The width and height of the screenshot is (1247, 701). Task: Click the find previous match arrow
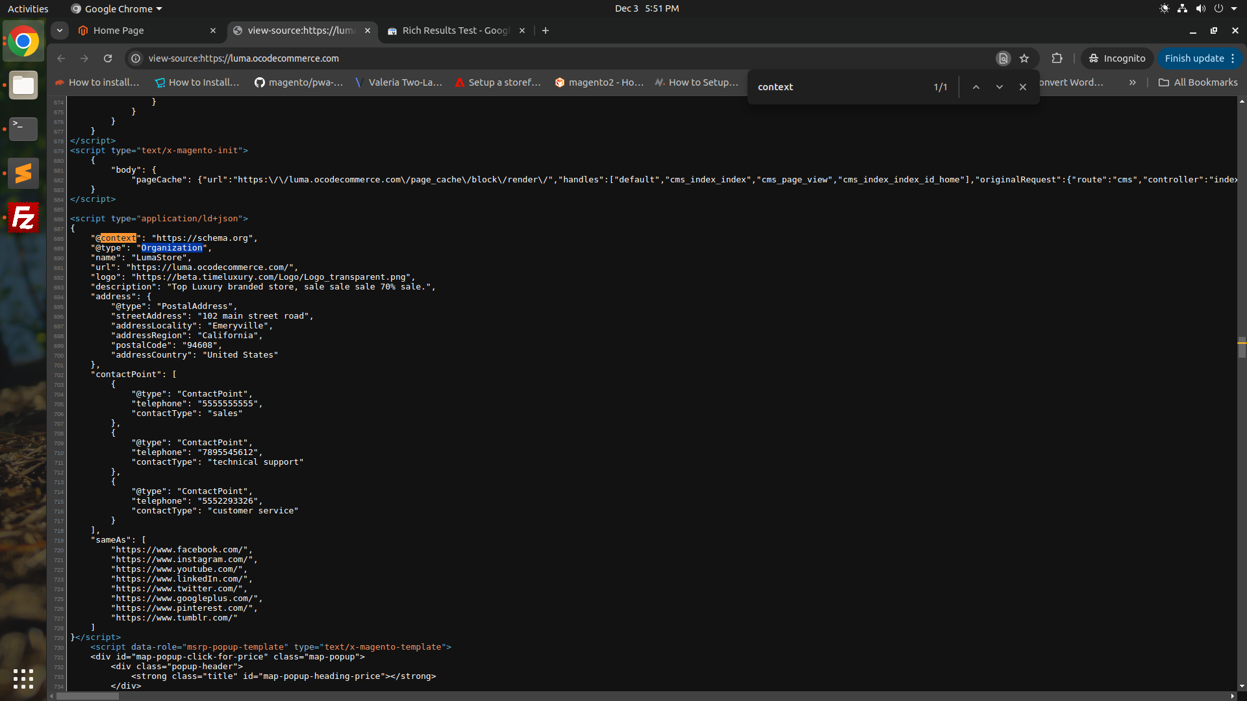tap(976, 87)
